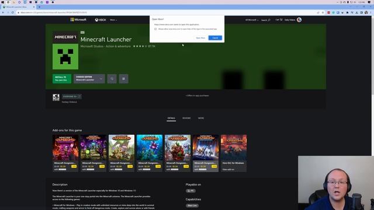Click the Open Xbox button in dialog

[200, 38]
